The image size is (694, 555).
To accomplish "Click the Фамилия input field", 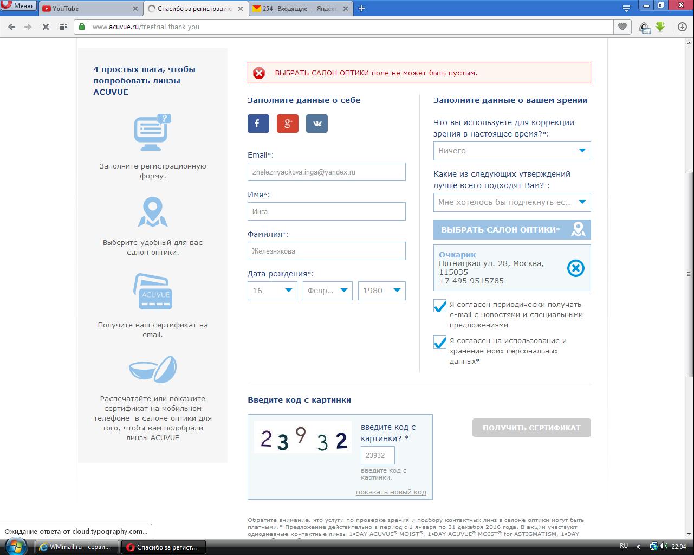I will [x=327, y=251].
